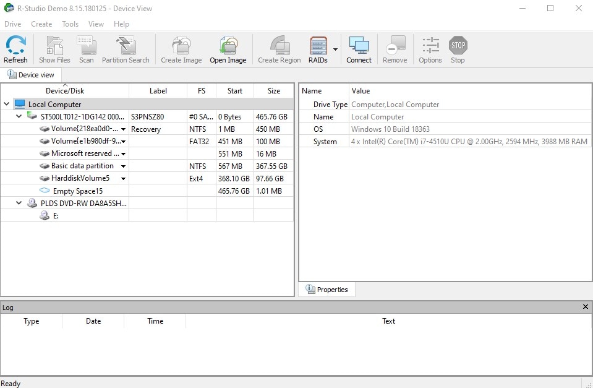Open the Tools menu
The width and height of the screenshot is (593, 388).
tap(70, 24)
